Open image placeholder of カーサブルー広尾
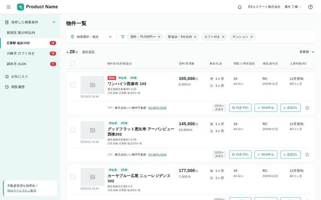The image size is (321, 200). coord(92,177)
